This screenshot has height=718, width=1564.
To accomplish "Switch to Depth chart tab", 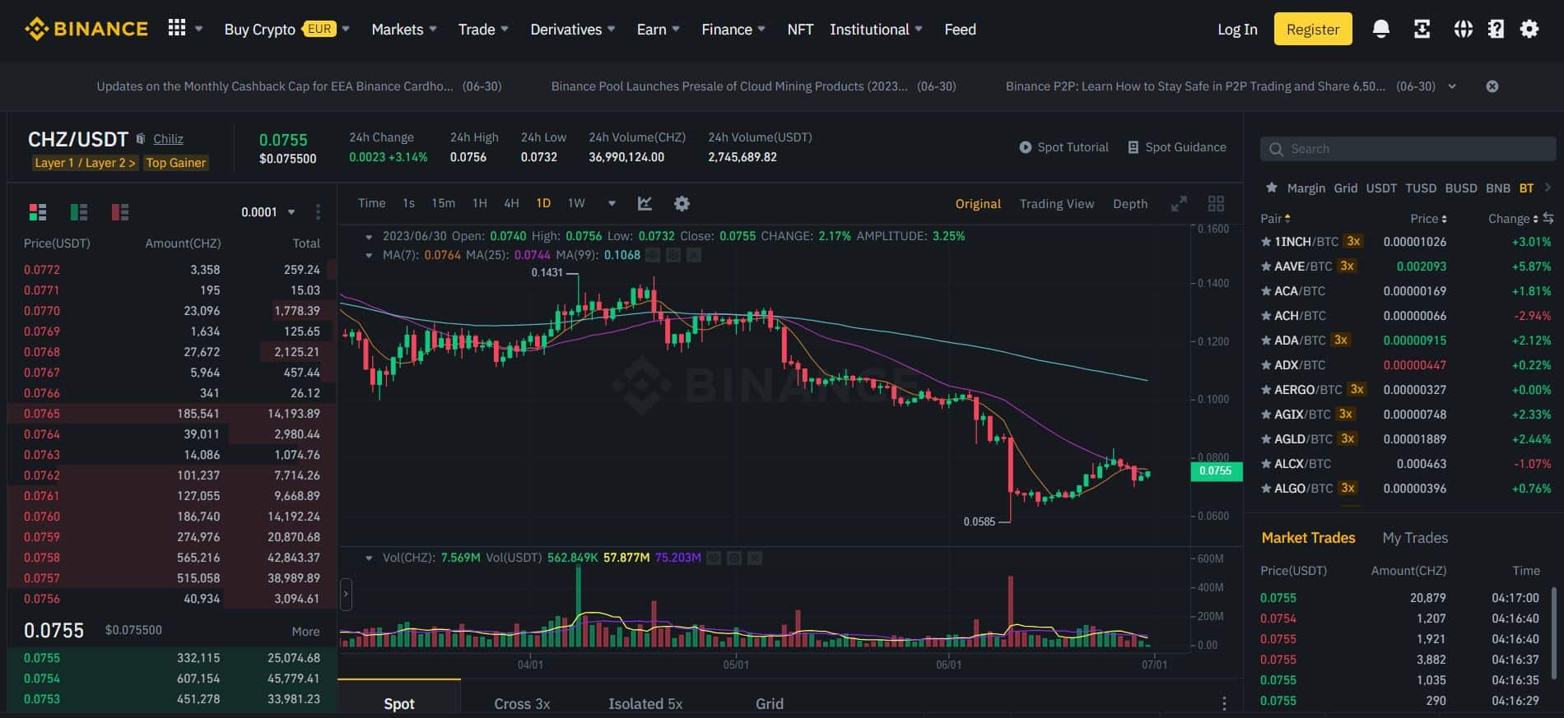I will pyautogui.click(x=1130, y=204).
